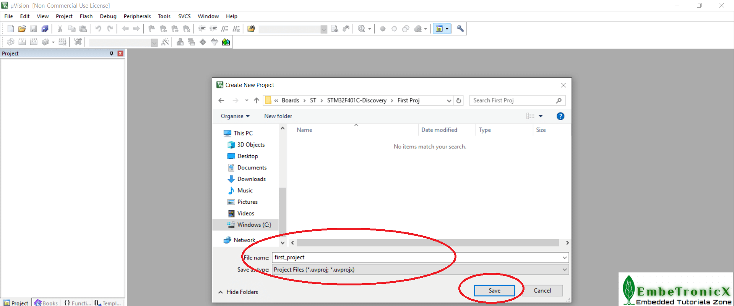
Task: Go back with the dialog back arrow
Action: click(221, 101)
